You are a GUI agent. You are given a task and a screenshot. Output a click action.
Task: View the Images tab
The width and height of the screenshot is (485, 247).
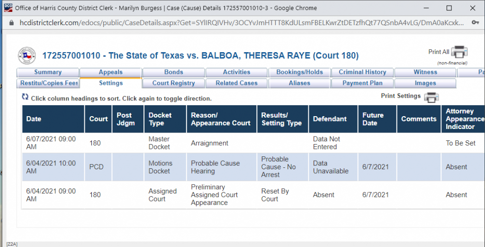(x=425, y=83)
